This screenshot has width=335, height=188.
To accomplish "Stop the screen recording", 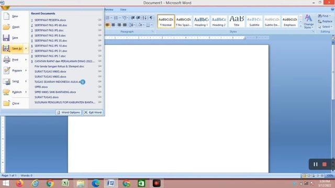I will pos(325,164).
